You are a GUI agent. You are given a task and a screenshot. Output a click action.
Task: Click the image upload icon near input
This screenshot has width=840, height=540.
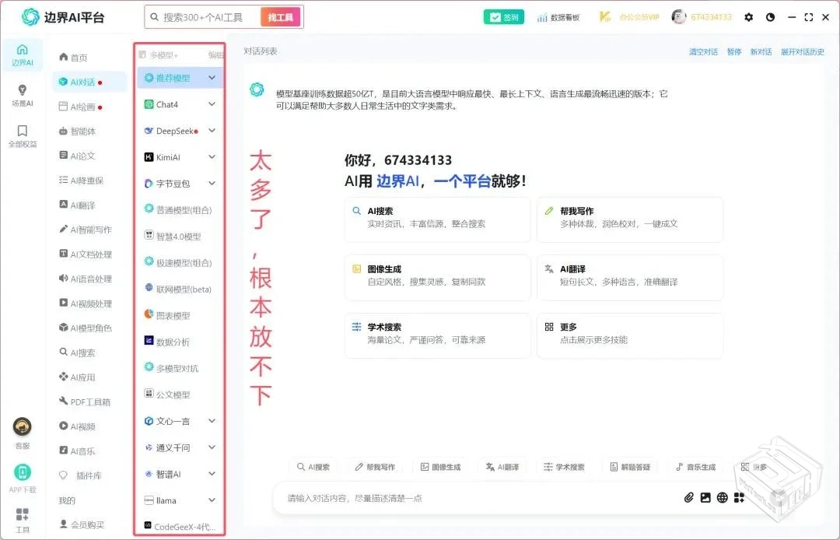point(705,498)
